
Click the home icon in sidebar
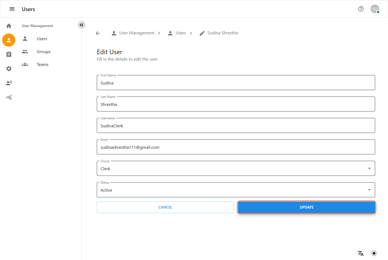tap(9, 26)
